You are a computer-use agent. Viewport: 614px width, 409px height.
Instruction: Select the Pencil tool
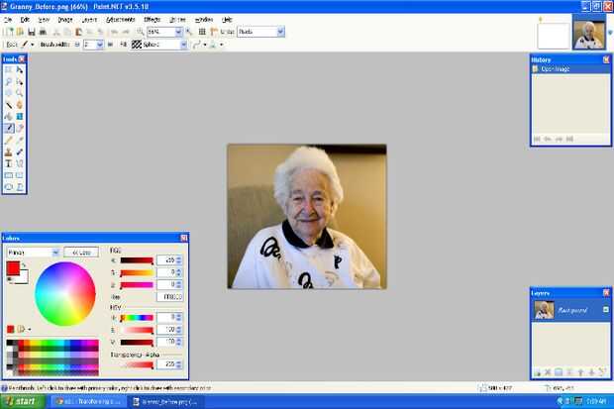click(9, 141)
